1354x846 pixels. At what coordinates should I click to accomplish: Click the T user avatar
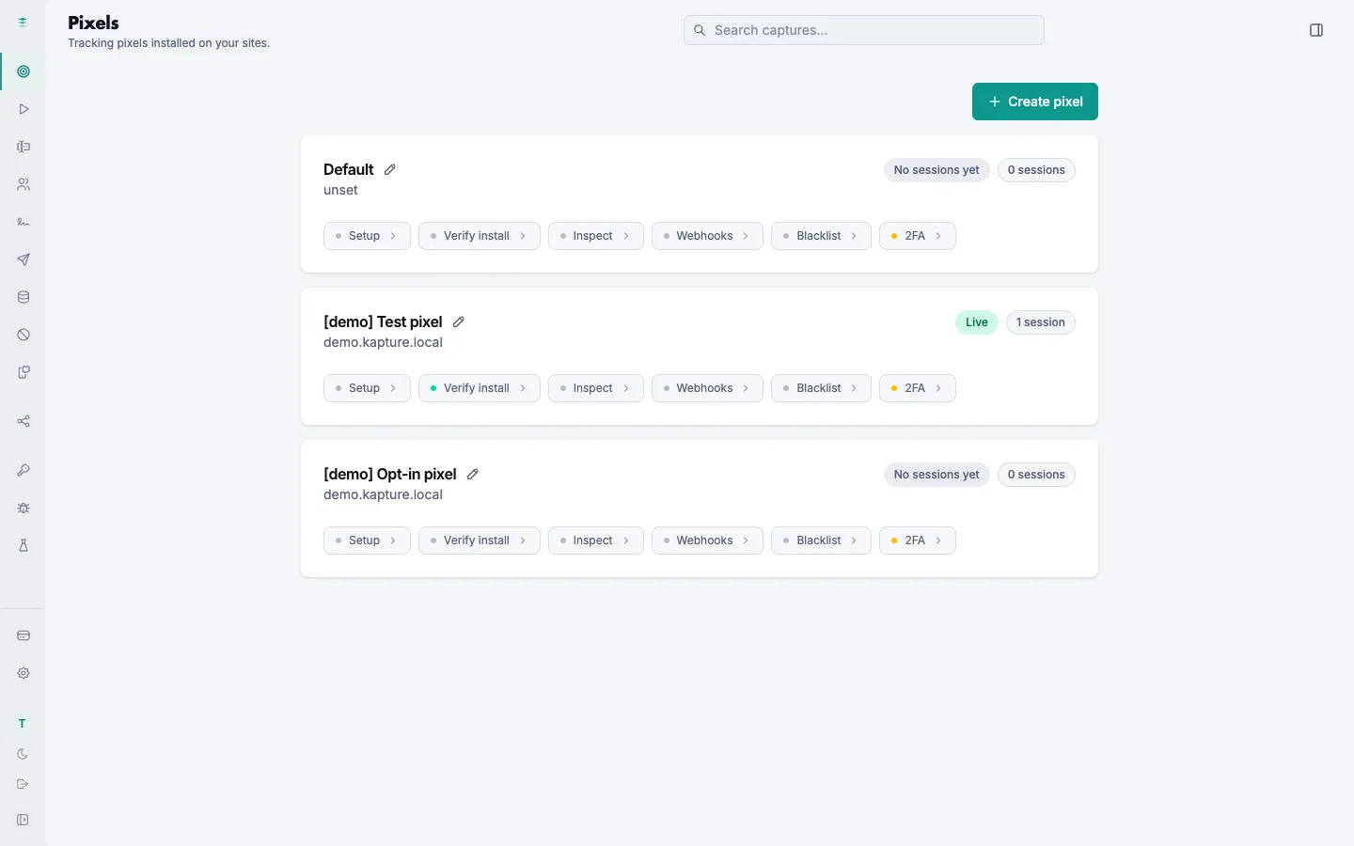23,724
